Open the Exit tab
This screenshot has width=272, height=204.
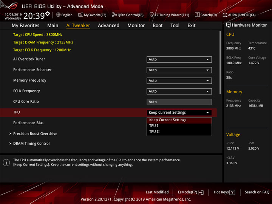click(x=191, y=26)
